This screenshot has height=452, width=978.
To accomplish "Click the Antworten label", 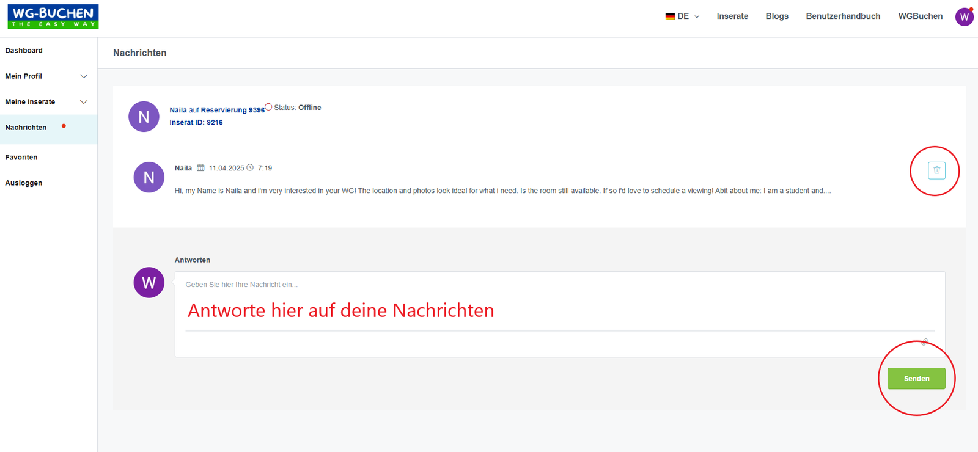I will click(x=193, y=260).
